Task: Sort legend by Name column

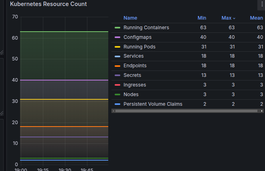Action: point(130,18)
